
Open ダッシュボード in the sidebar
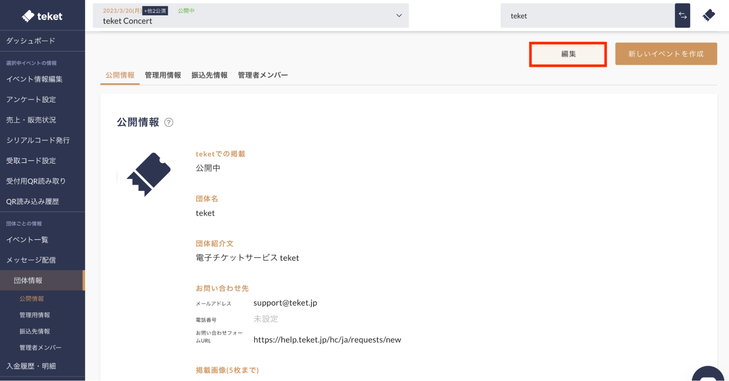point(31,41)
